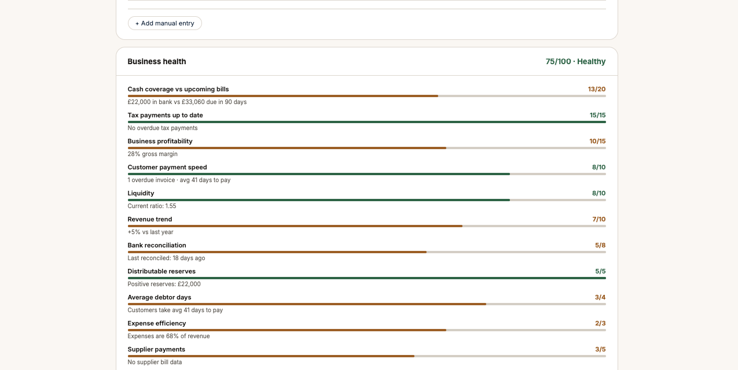This screenshot has height=370, width=738.
Task: Select the Distributable reserves label
Action: point(161,271)
